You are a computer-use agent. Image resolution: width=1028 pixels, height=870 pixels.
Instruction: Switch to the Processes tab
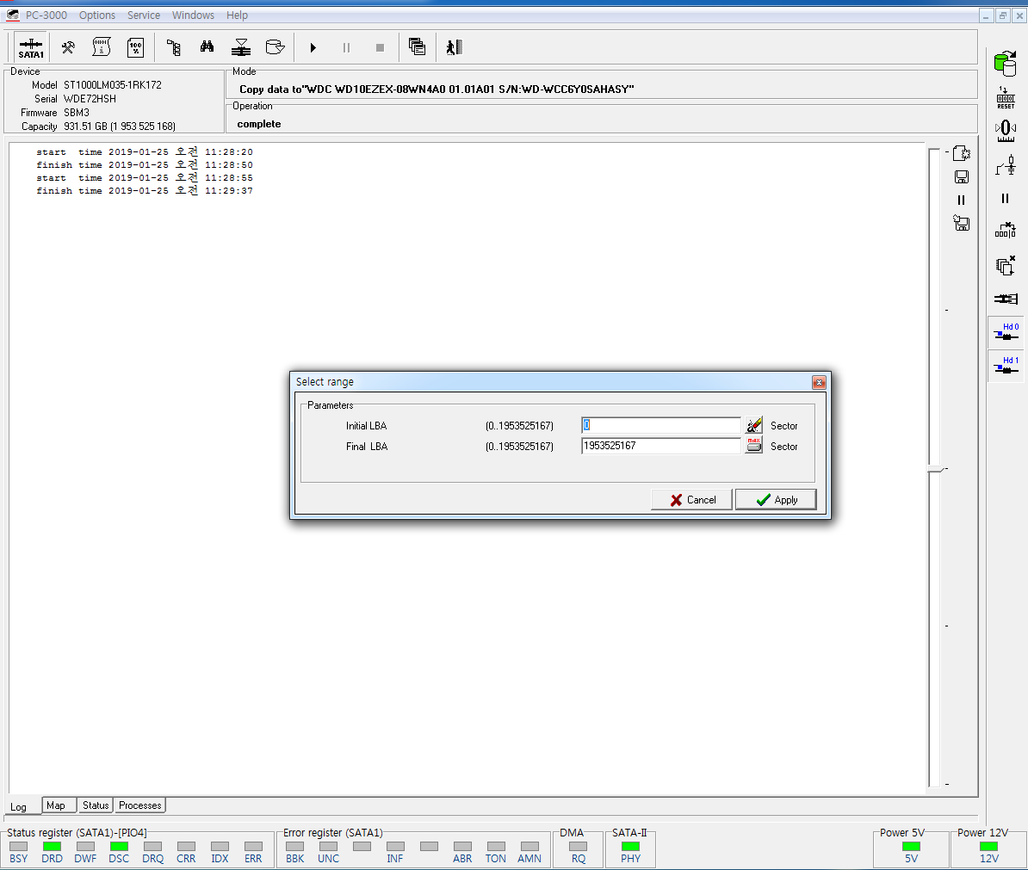[140, 805]
